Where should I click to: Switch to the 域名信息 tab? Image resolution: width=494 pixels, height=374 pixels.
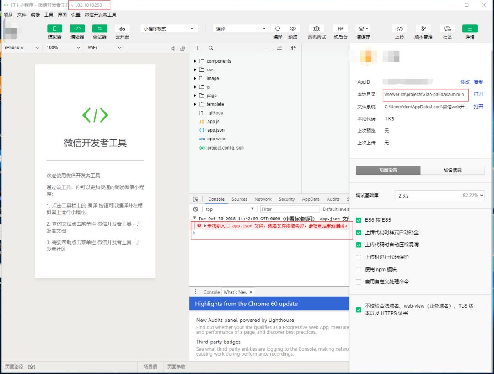452,171
